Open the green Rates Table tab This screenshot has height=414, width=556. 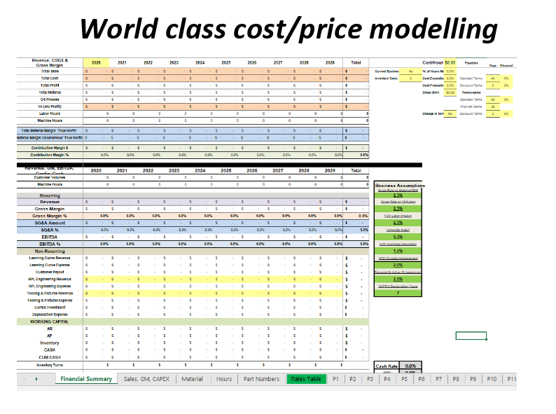306,379
